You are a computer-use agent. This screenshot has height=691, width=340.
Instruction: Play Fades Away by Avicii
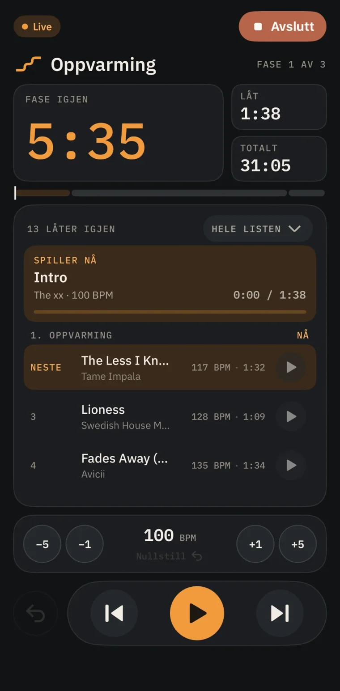(x=291, y=465)
